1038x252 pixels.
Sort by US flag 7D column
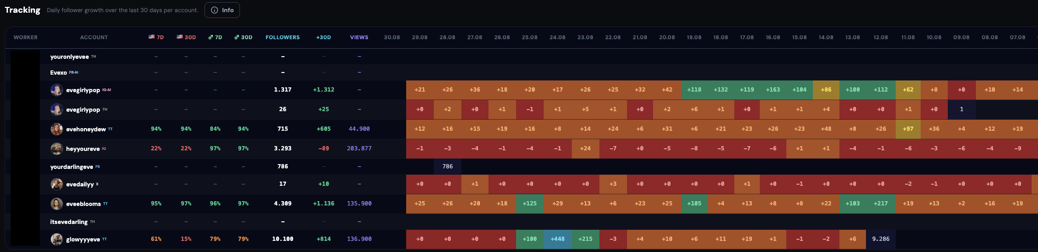(x=156, y=38)
